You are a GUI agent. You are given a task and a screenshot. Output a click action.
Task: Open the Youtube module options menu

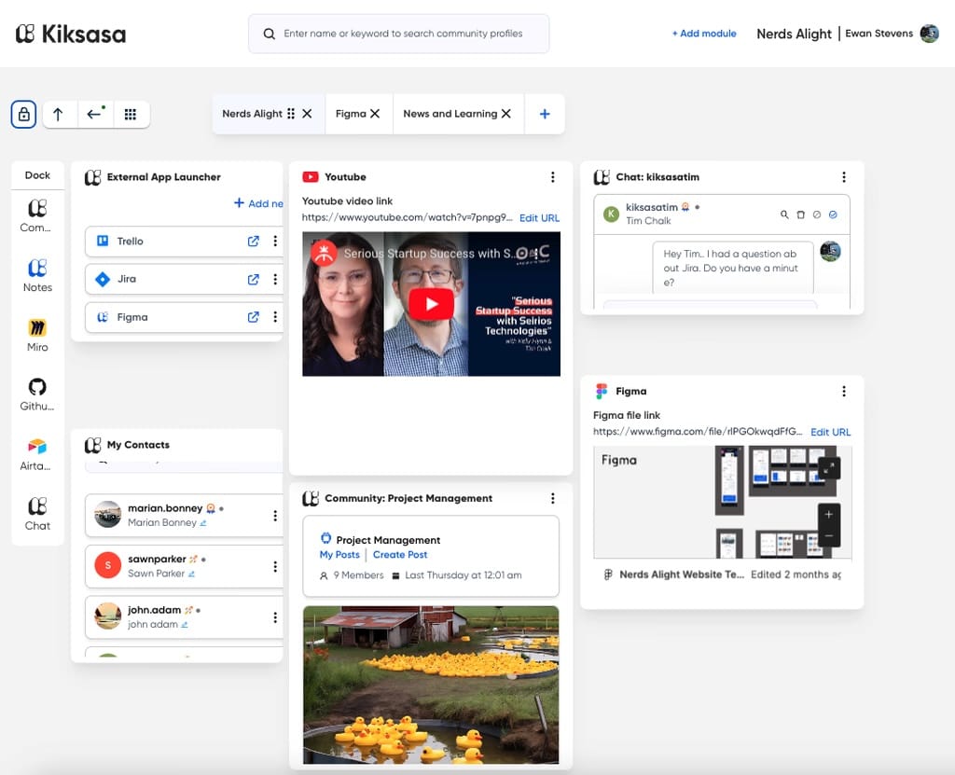click(553, 176)
